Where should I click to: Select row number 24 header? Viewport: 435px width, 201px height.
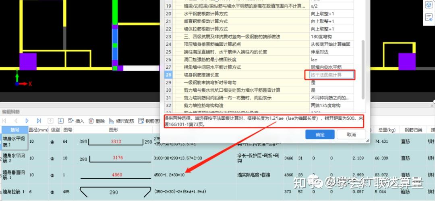[x=169, y=44]
